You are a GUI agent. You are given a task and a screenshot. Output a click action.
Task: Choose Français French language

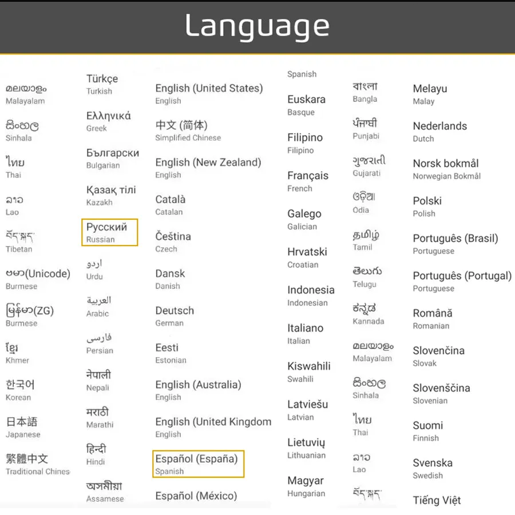click(x=308, y=181)
